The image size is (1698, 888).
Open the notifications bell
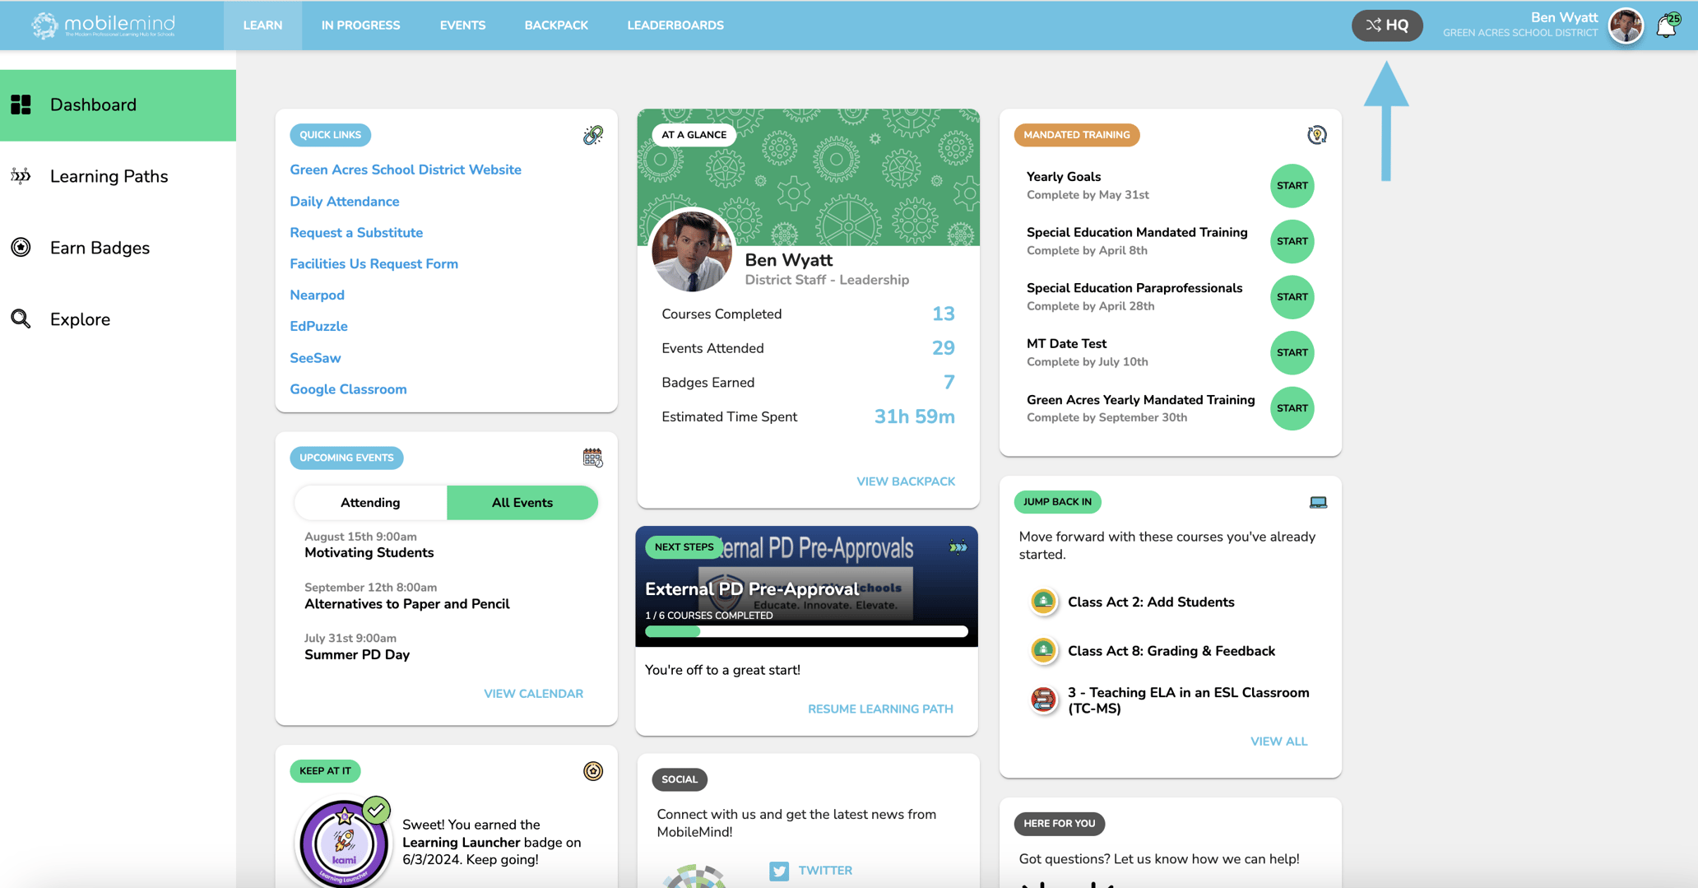click(x=1667, y=26)
